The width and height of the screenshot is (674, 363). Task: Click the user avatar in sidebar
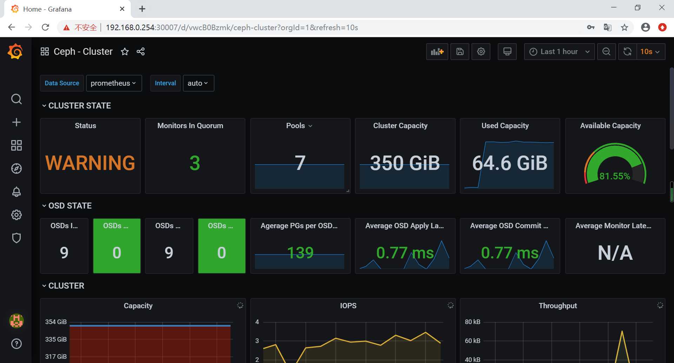16,321
